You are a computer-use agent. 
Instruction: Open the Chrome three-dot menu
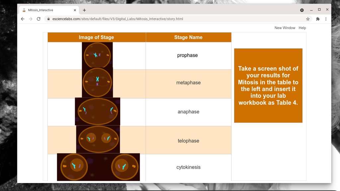pyautogui.click(x=326, y=19)
